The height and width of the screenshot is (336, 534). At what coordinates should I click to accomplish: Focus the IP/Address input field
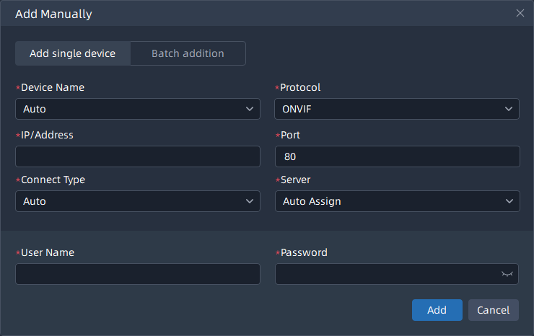pyautogui.click(x=137, y=156)
